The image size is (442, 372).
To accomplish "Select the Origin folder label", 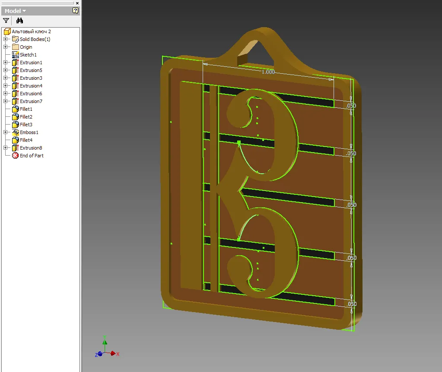I will (x=26, y=47).
